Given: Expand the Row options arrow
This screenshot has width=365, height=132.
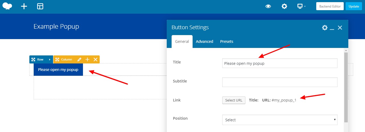Looking at the screenshot, I should tap(50, 59).
